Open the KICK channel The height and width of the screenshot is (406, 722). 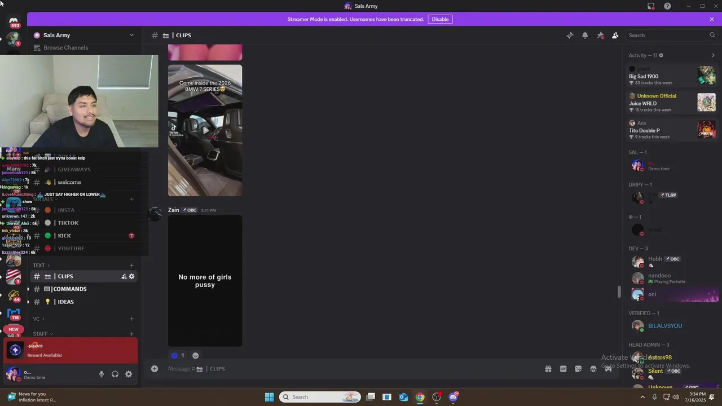(83, 236)
